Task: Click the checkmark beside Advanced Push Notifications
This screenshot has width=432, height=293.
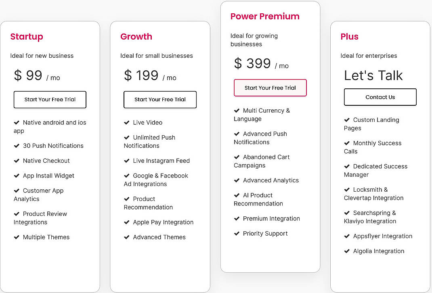Action: coord(237,134)
